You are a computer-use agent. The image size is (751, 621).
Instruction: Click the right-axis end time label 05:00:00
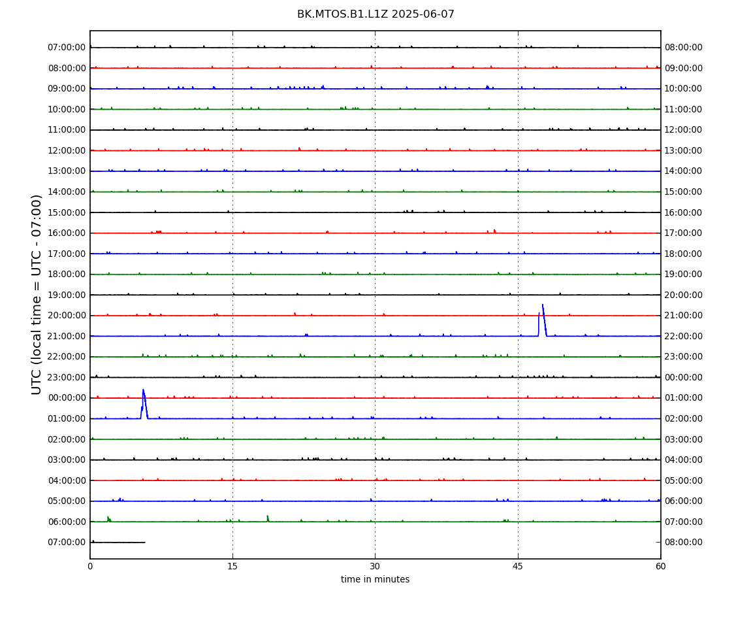684,480
